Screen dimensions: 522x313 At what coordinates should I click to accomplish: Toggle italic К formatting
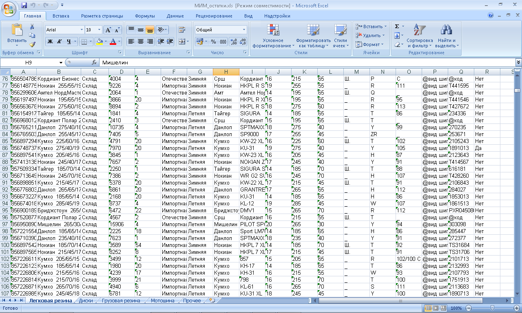(x=59, y=41)
